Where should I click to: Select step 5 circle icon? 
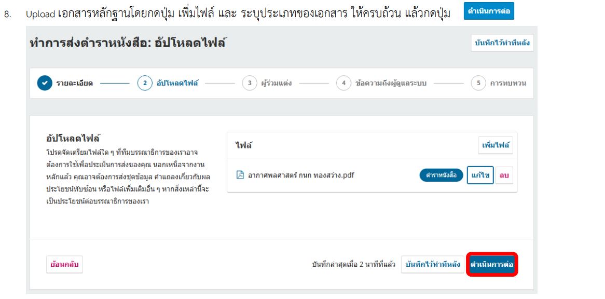[478, 83]
